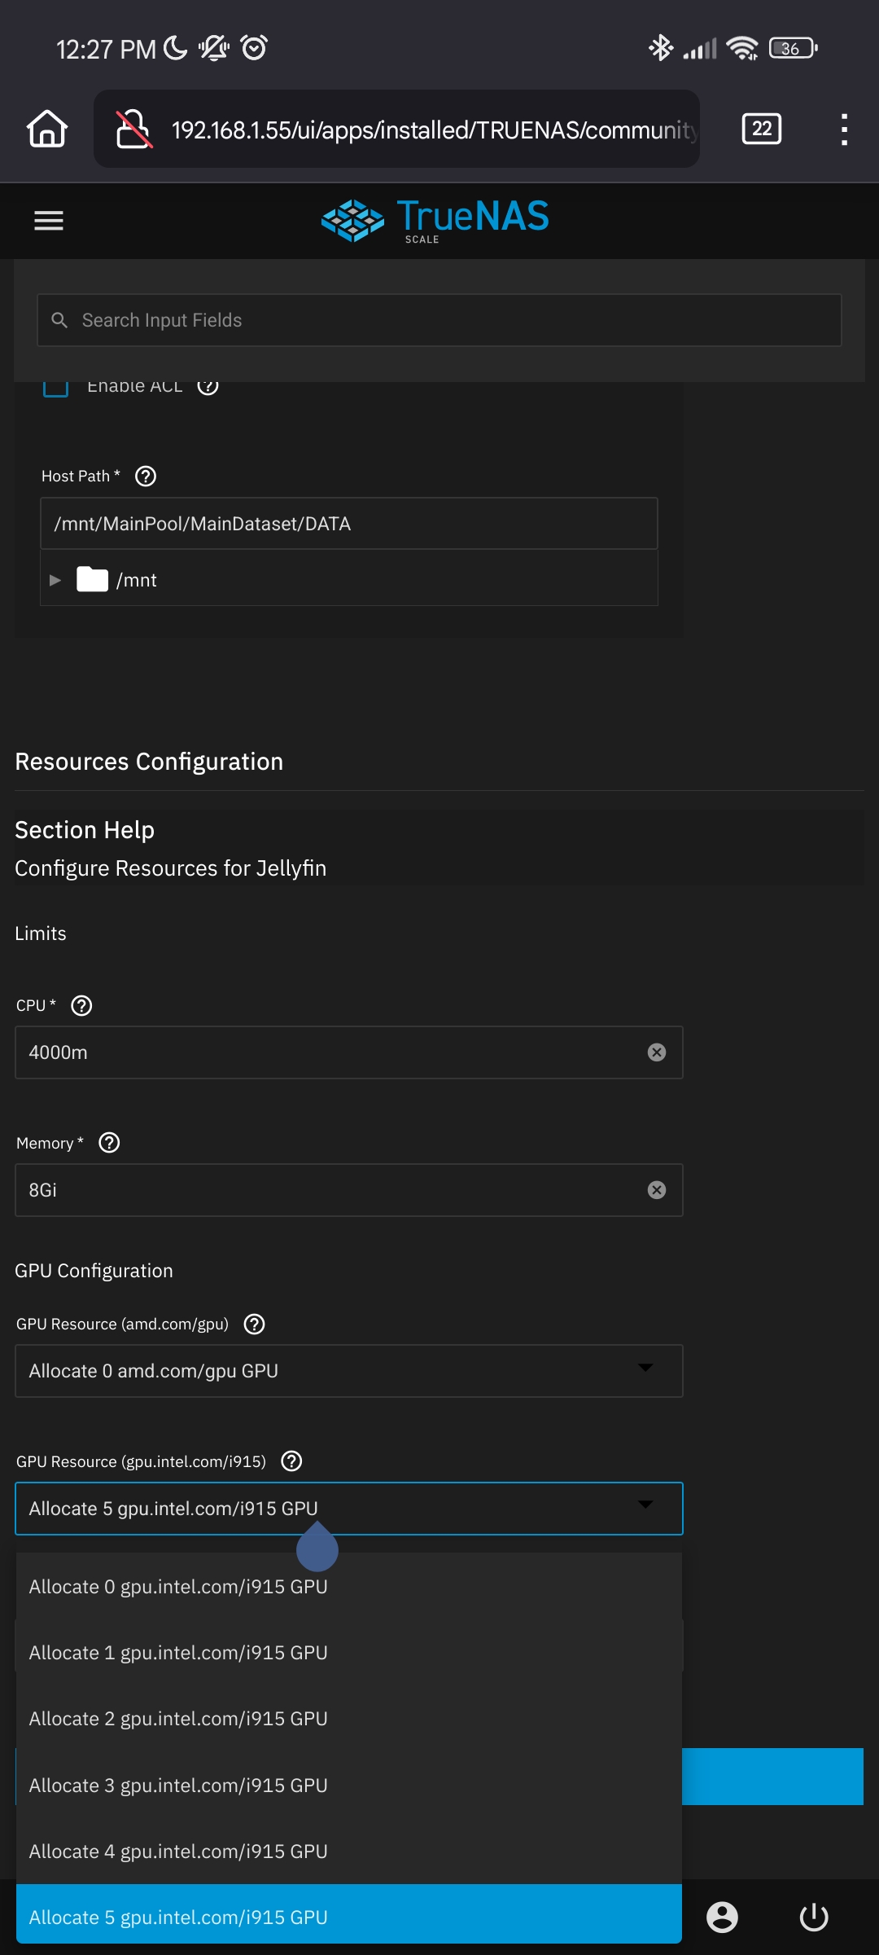Choose Allocate 2 gpu.intel.com/i915 GPU option
Image resolution: width=879 pixels, height=1955 pixels.
[178, 1719]
